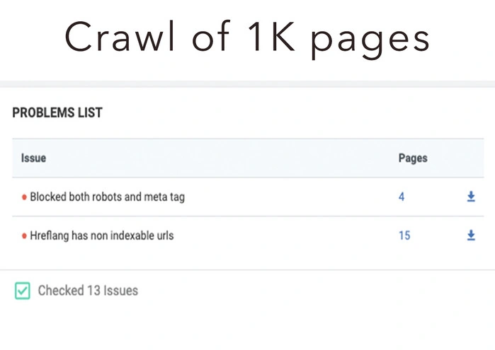The height and width of the screenshot is (350, 495).
Task: Click red severity dot beside Hreflang issue
Action: tap(25, 236)
